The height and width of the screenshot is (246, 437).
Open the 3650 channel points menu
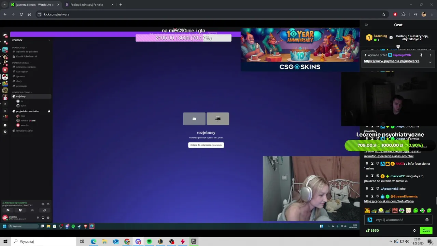372,231
